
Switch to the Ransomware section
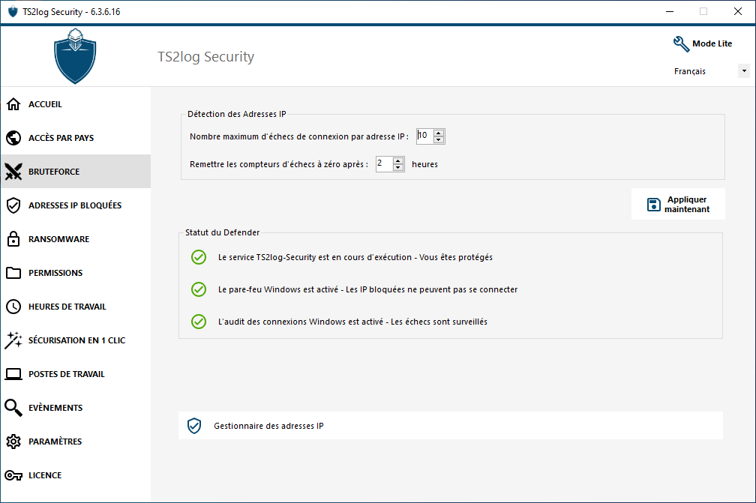(76, 239)
